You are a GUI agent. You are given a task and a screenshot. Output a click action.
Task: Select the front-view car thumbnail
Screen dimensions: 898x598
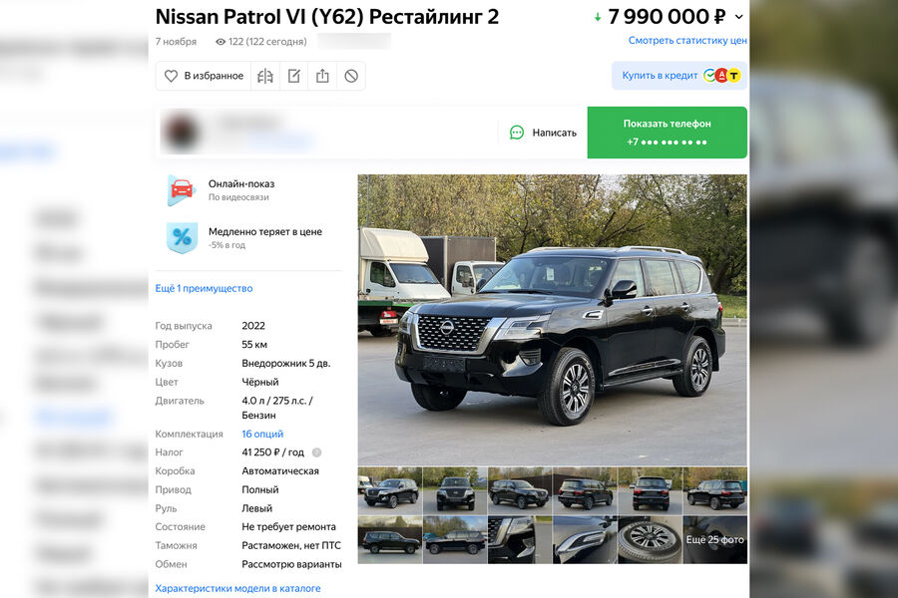[455, 491]
